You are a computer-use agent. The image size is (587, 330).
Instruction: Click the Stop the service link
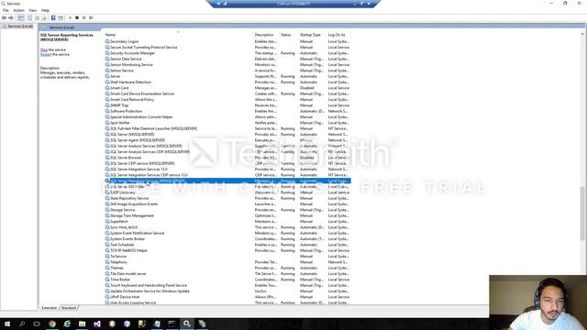44,49
